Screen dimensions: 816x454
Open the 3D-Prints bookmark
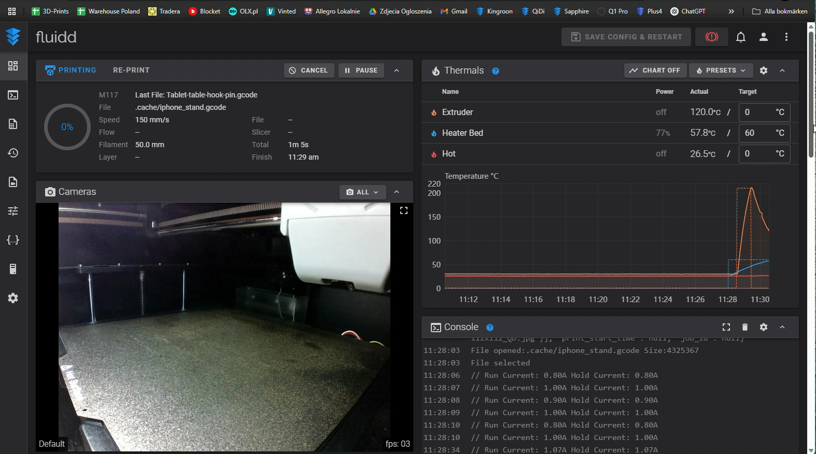[50, 11]
